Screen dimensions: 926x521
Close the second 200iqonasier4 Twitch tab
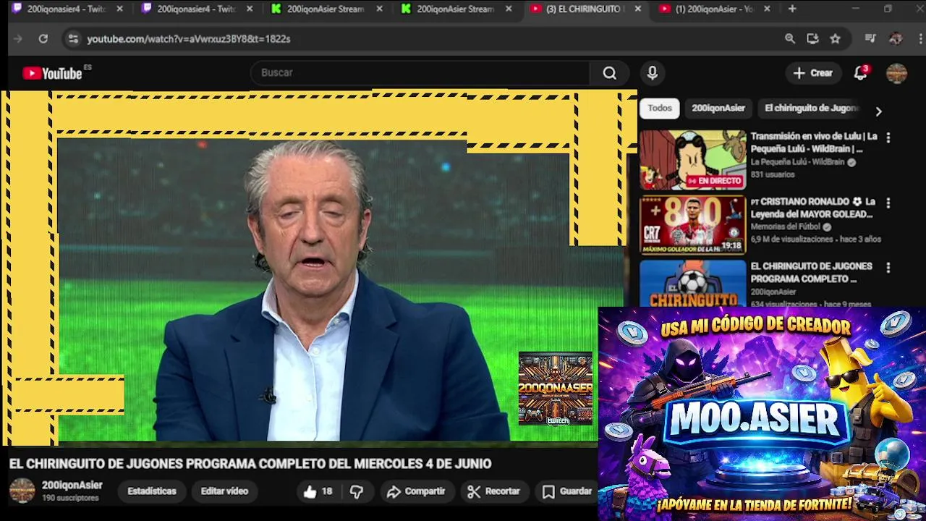(250, 9)
